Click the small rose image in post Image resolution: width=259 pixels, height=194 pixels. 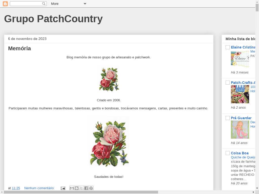[x=109, y=79]
